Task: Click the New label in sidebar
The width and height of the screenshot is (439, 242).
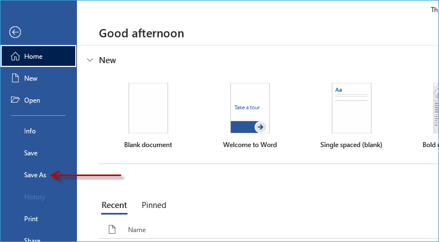Action: point(31,78)
